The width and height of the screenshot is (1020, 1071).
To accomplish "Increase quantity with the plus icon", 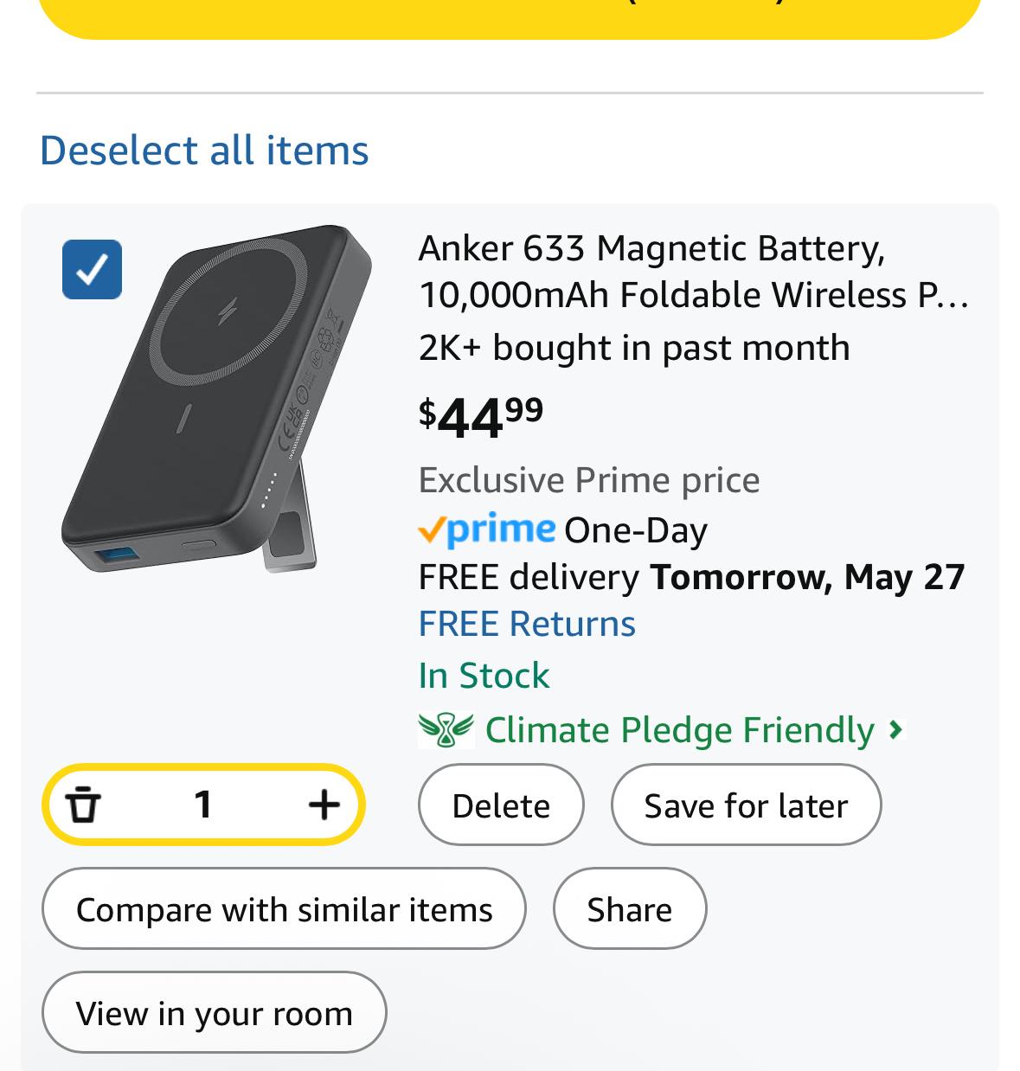I will (324, 805).
